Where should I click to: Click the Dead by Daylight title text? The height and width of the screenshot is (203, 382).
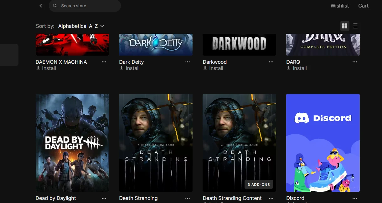[x=56, y=198]
